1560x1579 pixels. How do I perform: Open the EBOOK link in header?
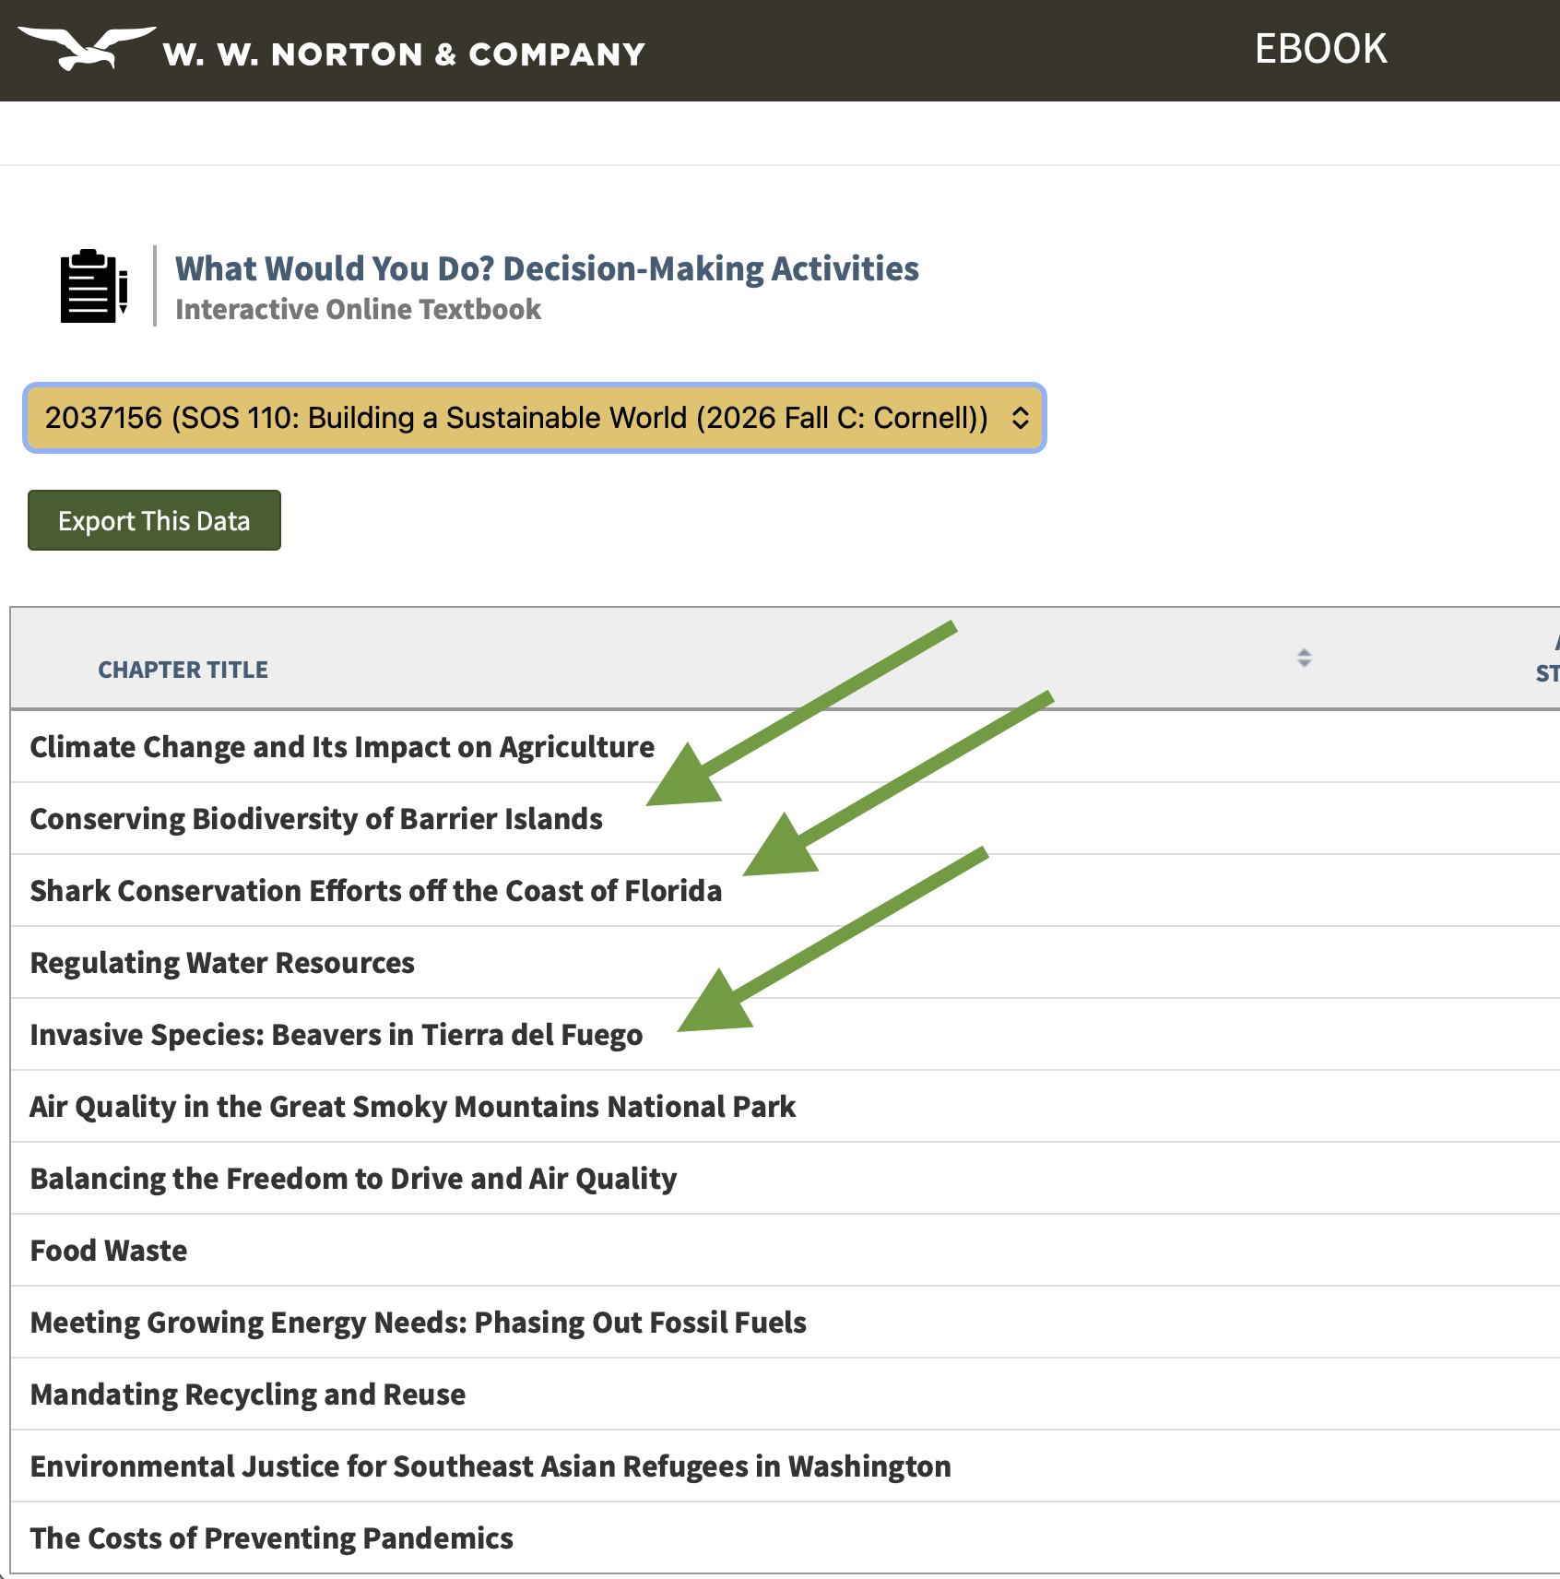click(1320, 49)
